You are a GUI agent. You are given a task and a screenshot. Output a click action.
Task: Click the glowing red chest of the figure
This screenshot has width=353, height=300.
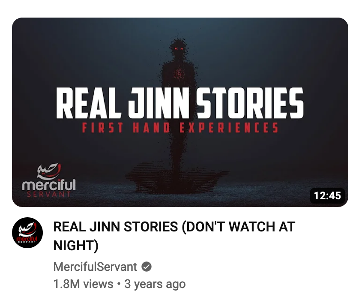pyautogui.click(x=179, y=74)
